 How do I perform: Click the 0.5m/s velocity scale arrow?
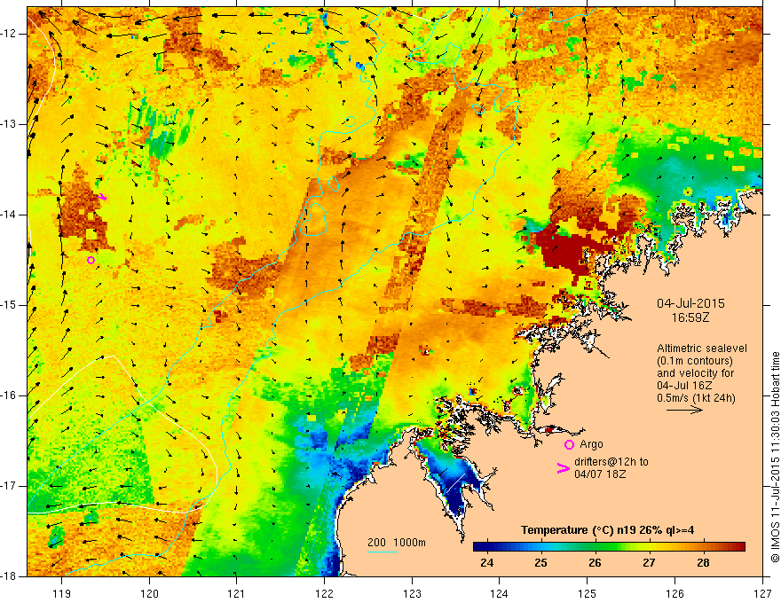(x=684, y=410)
